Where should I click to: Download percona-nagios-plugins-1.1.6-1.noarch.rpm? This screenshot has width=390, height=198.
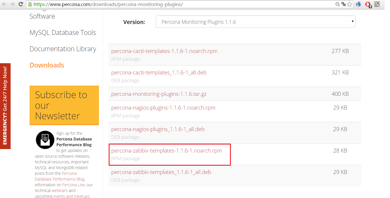[x=163, y=108]
